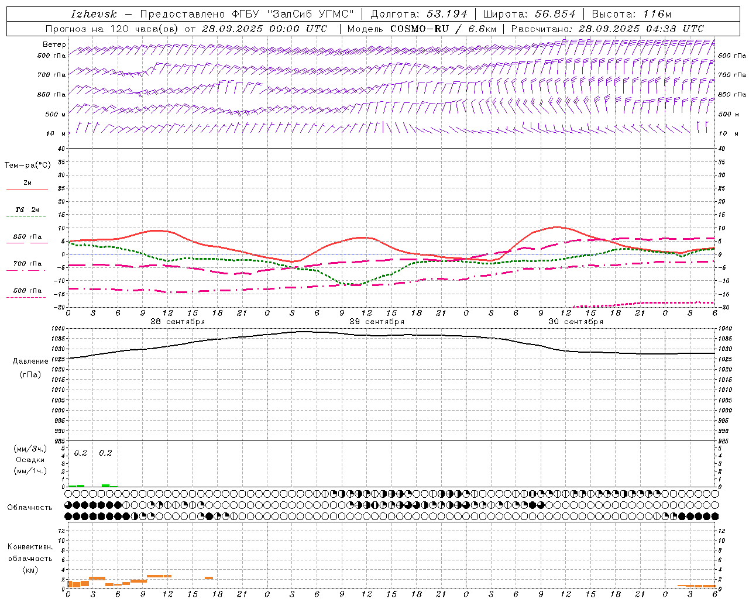Click the 'Ветер' wind section label

[x=54, y=44]
